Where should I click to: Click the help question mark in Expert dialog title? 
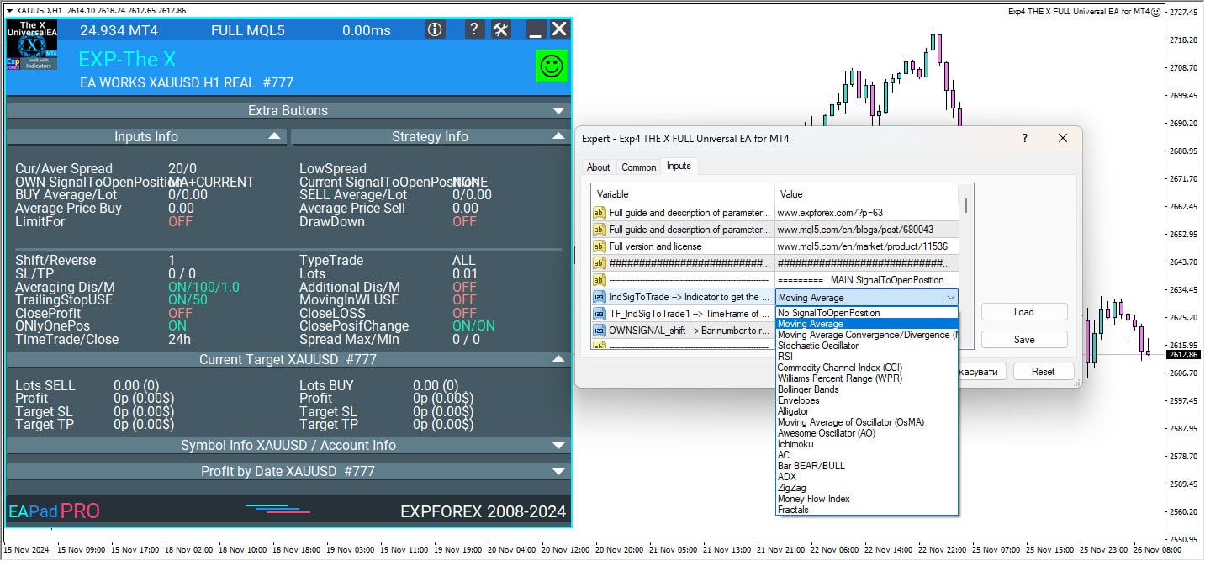(x=1024, y=138)
